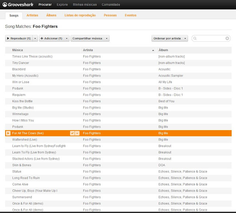Click album All My Life
Image resolution: width=236 pixels, height=213 pixels.
[x=165, y=82]
